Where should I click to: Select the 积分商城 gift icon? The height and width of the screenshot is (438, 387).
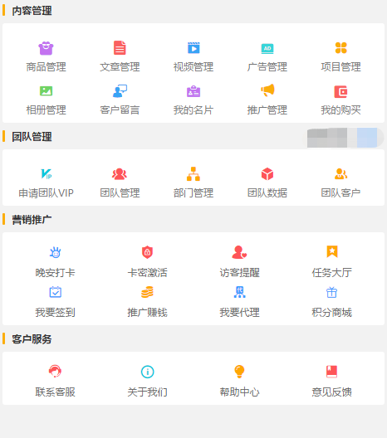[x=332, y=293]
